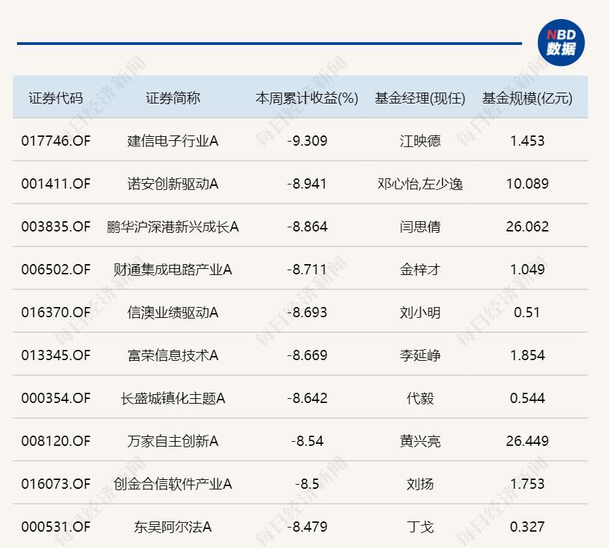This screenshot has height=548, width=609.
Task: Select fund size 1.854
Action: (527, 355)
